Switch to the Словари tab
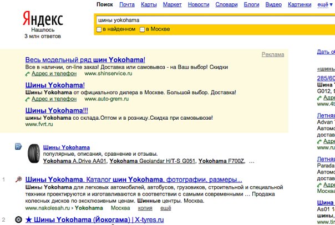The height and width of the screenshot is (225, 335). click(226, 4)
